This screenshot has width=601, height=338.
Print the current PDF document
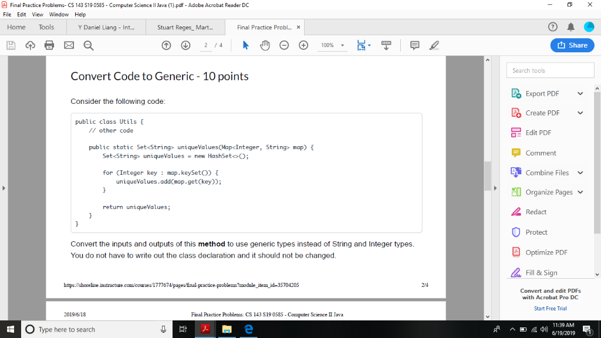coord(49,45)
